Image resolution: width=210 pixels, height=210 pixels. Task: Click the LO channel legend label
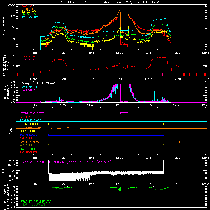[x=29, y=56]
